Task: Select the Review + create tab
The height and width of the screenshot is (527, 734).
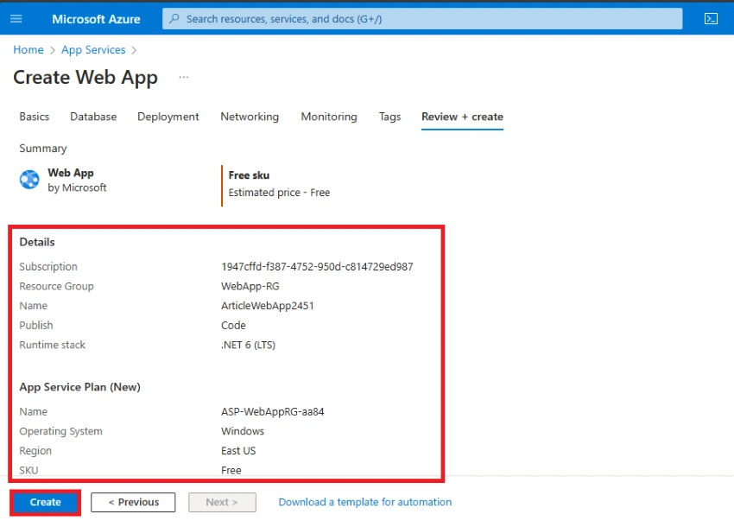Action: point(462,117)
